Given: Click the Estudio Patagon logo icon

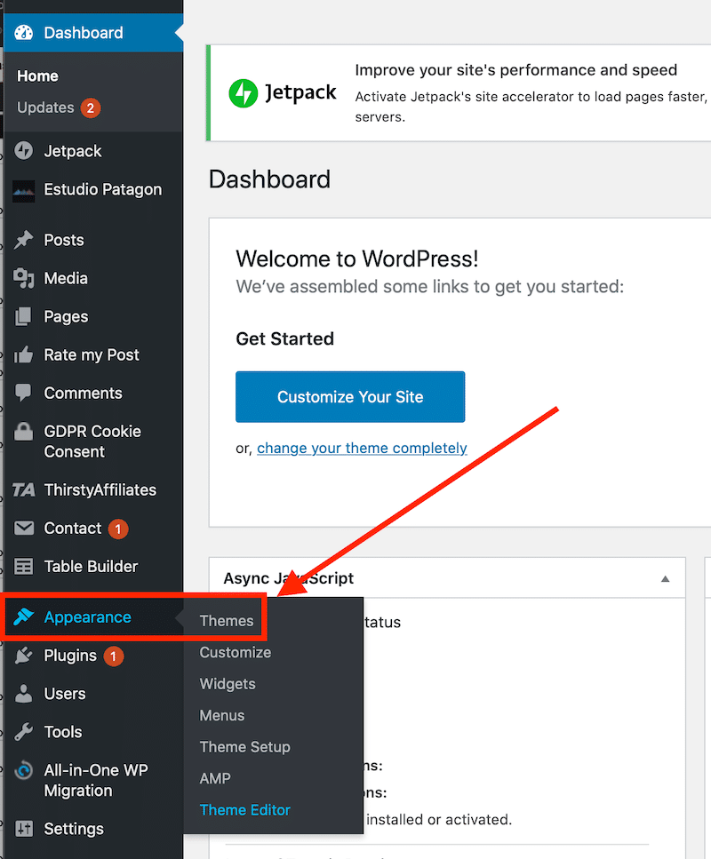Looking at the screenshot, I should click(24, 191).
